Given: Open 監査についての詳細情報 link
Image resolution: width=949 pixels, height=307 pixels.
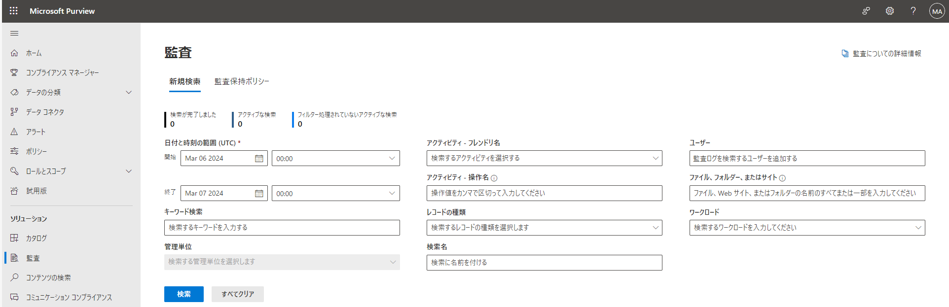Looking at the screenshot, I should tap(887, 53).
